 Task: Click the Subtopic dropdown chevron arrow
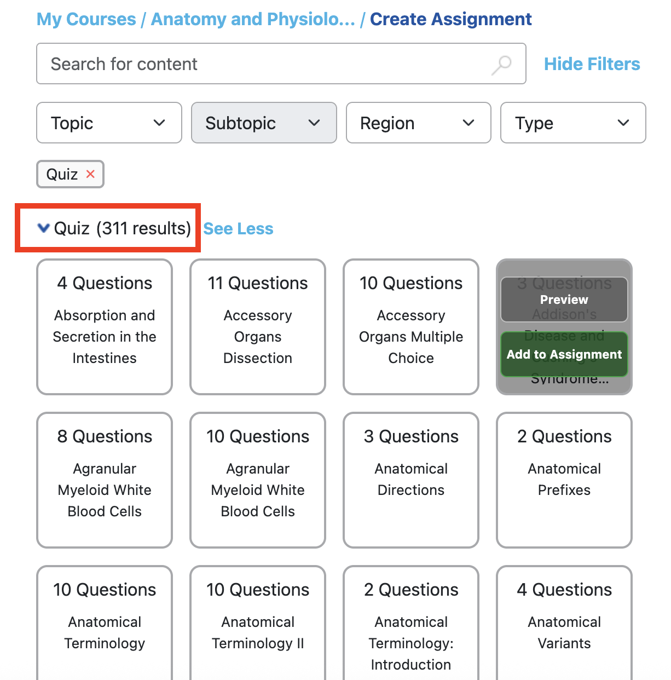(314, 123)
